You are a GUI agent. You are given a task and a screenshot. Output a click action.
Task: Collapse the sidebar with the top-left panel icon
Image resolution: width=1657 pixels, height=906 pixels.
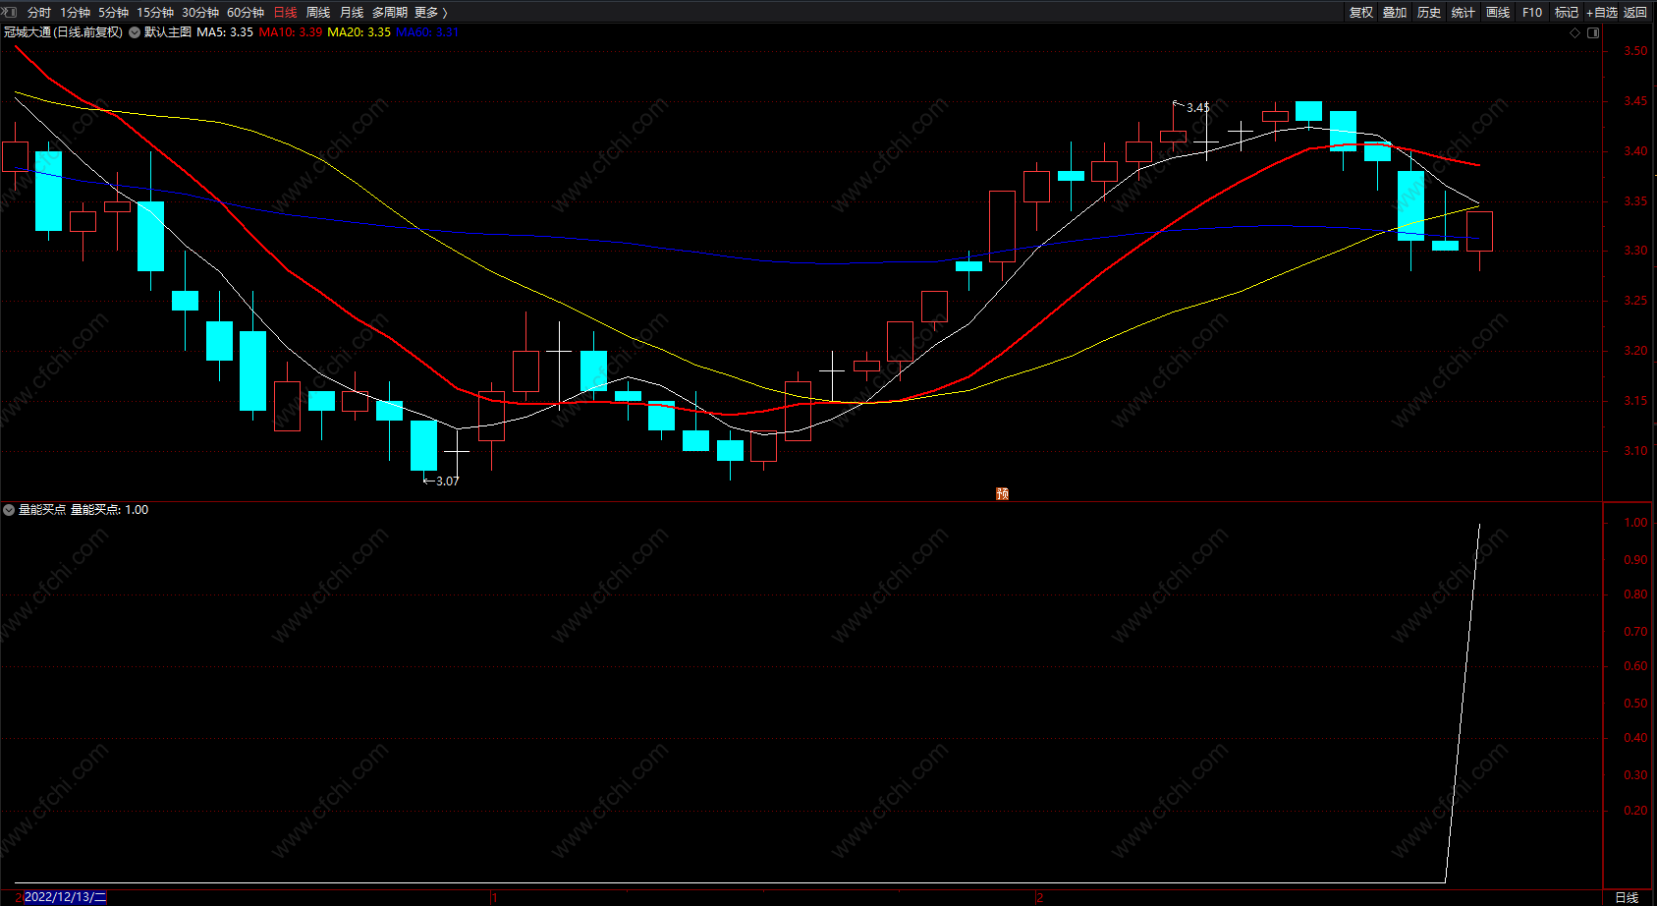coord(10,12)
